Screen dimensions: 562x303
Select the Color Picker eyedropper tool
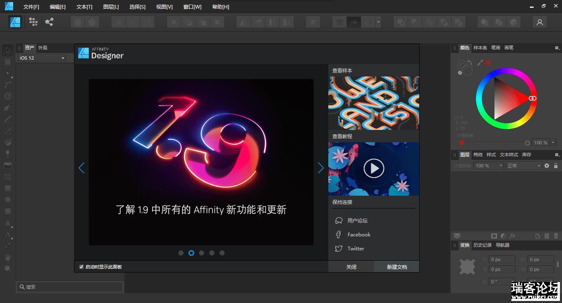[7, 246]
